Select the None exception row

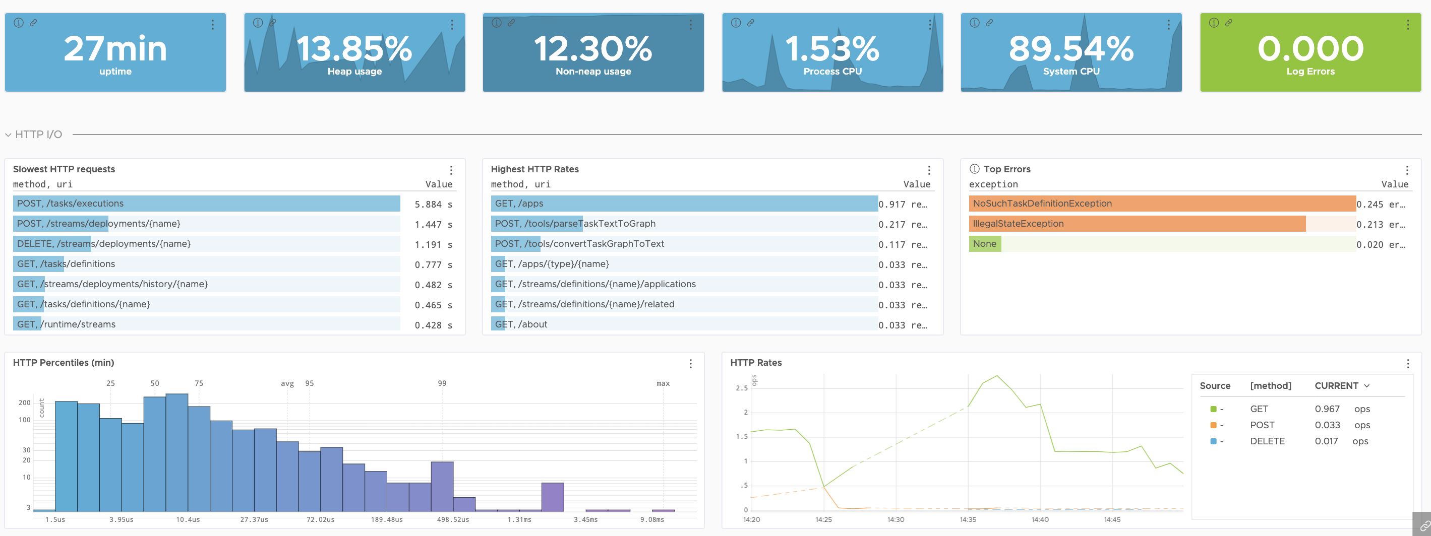point(1190,244)
